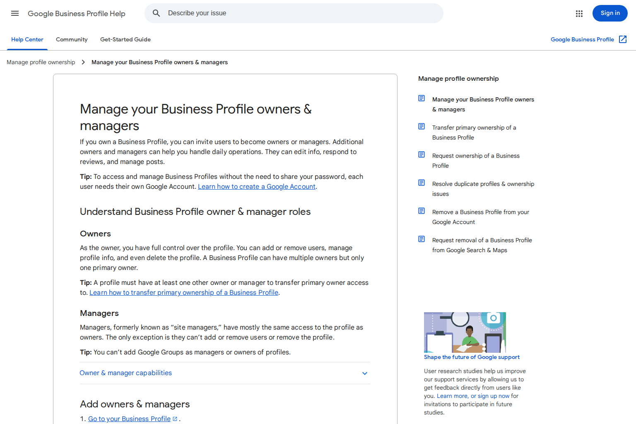This screenshot has height=424, width=636.
Task: Open sidebar article Request removal from Google Search & Maps
Action: coord(482,245)
